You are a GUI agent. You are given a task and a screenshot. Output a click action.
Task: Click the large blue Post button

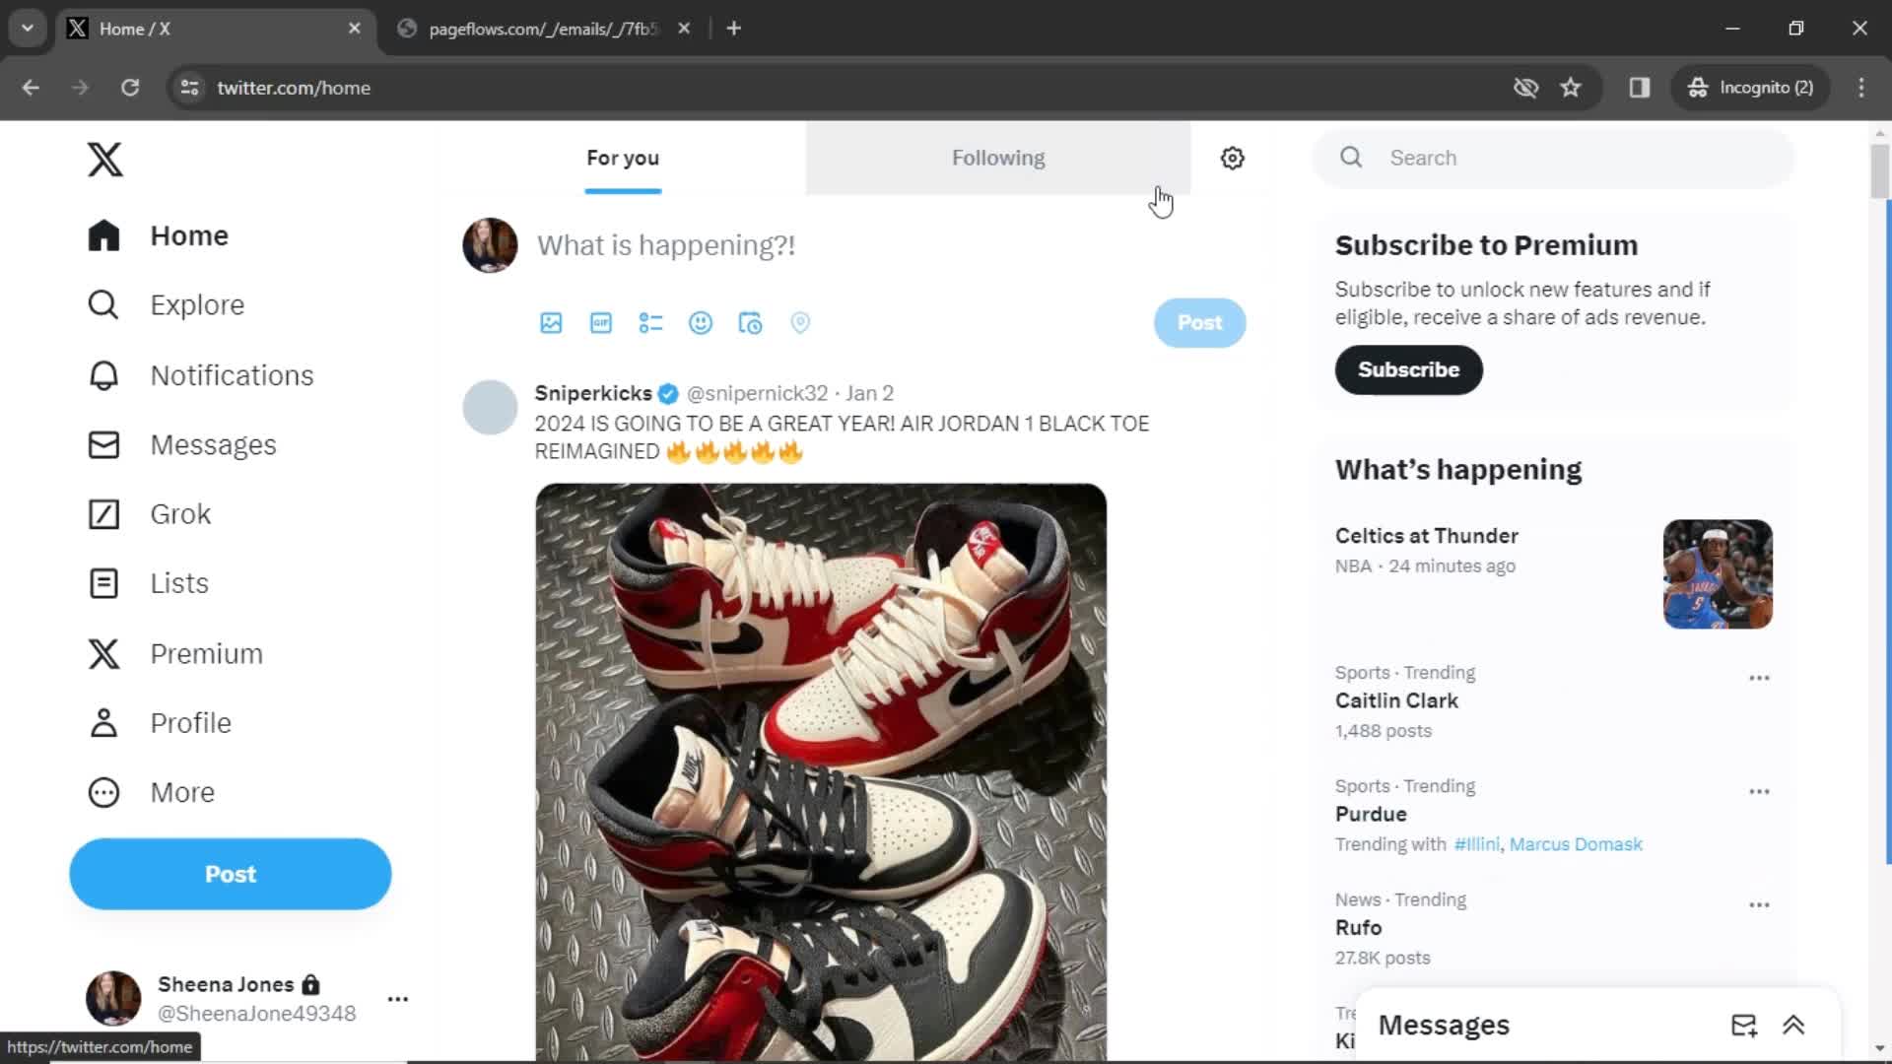coord(231,874)
